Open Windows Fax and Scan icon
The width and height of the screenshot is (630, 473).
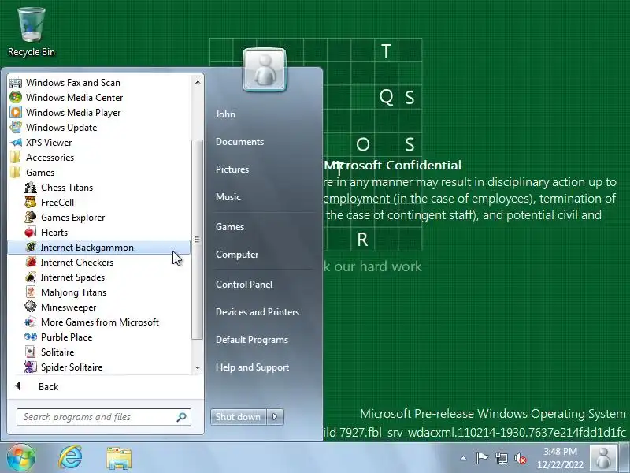click(16, 83)
